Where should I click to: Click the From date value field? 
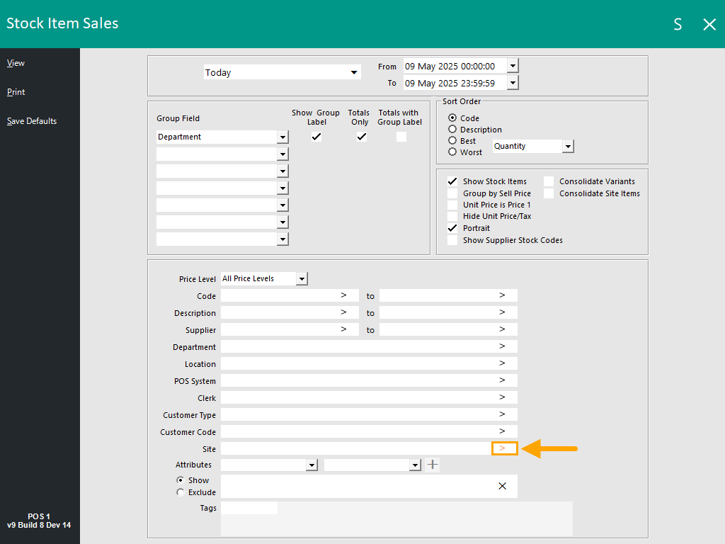(455, 66)
